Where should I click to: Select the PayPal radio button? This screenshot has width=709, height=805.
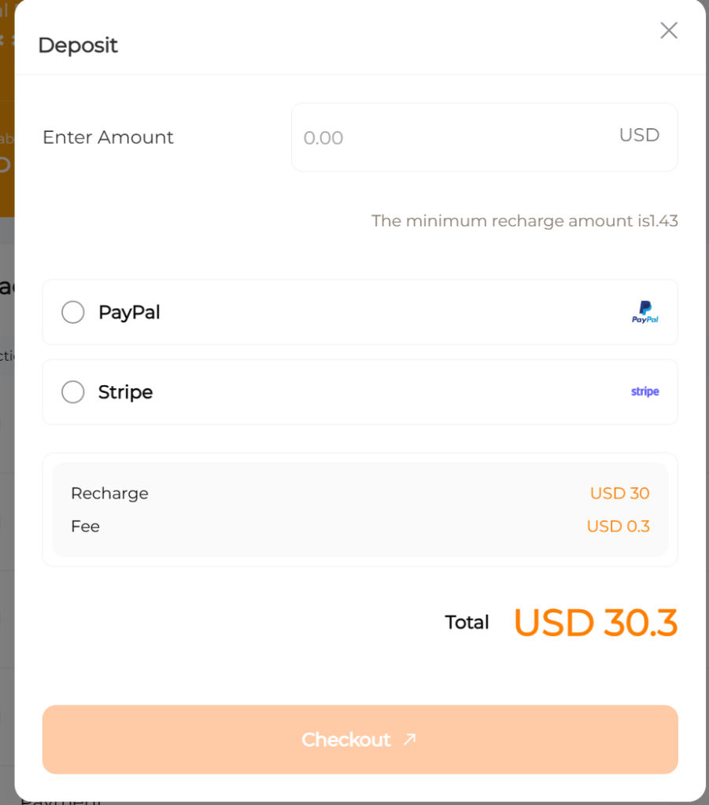pos(73,312)
